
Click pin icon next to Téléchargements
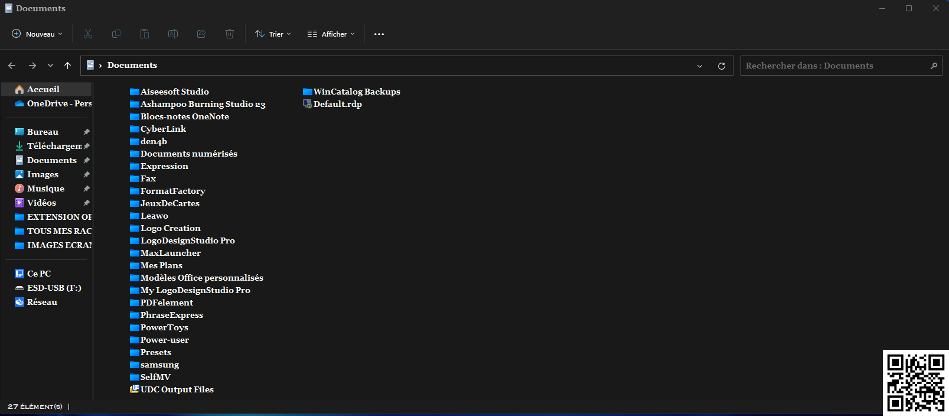86,146
